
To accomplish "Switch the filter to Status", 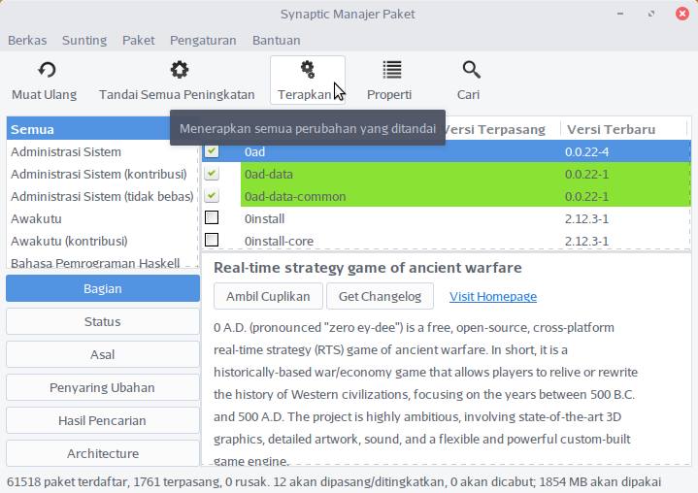I will coord(102,321).
